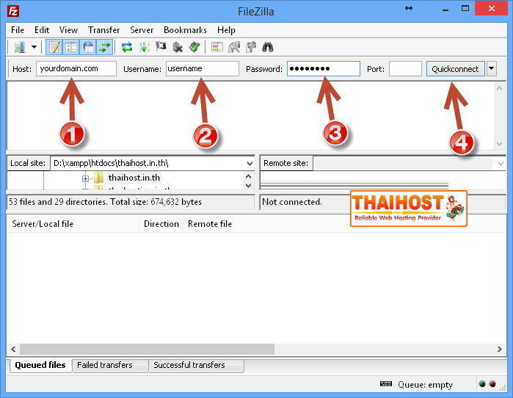513x398 pixels.
Task: Toggle synchronized browsing icon
Action: (251, 47)
